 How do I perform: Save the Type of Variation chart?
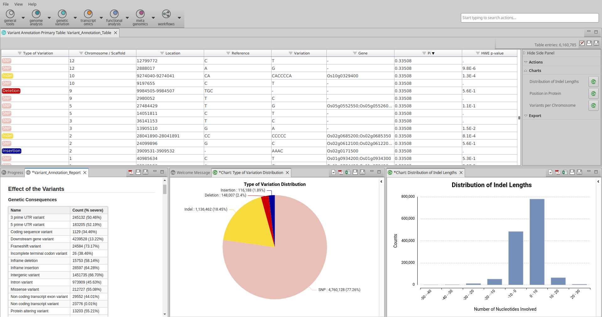tap(355, 172)
